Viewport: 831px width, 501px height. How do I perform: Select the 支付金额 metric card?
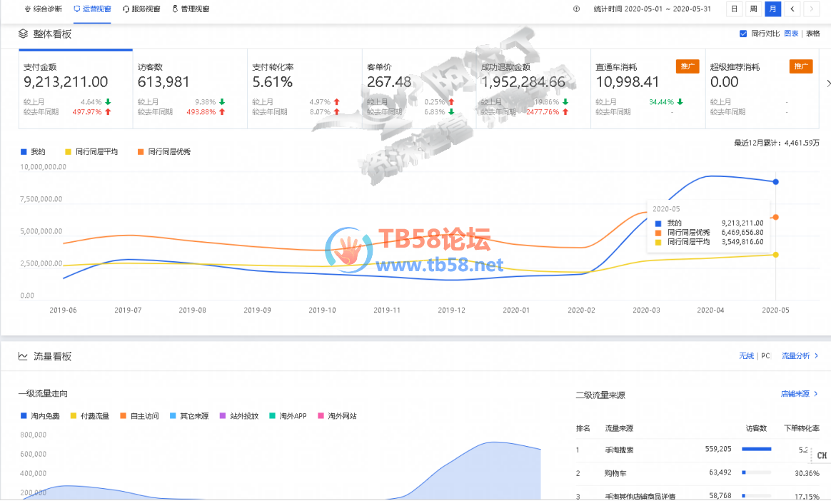click(x=76, y=88)
